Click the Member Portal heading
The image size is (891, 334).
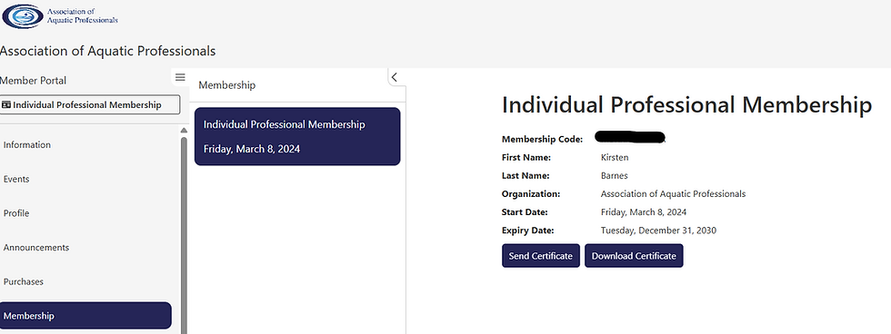click(x=34, y=81)
